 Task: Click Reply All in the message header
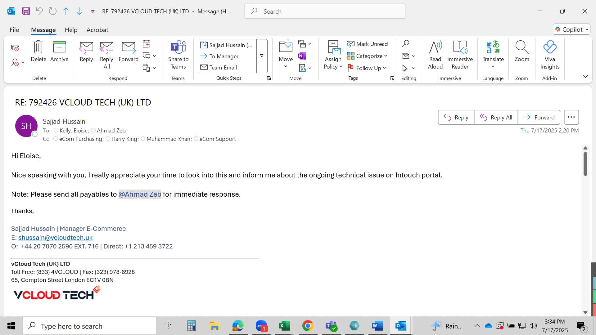pyautogui.click(x=496, y=117)
